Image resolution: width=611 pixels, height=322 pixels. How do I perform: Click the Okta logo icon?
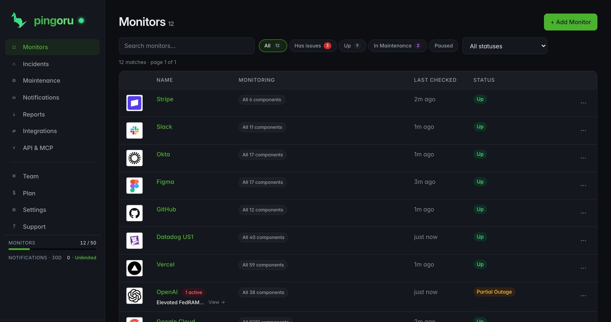[134, 158]
